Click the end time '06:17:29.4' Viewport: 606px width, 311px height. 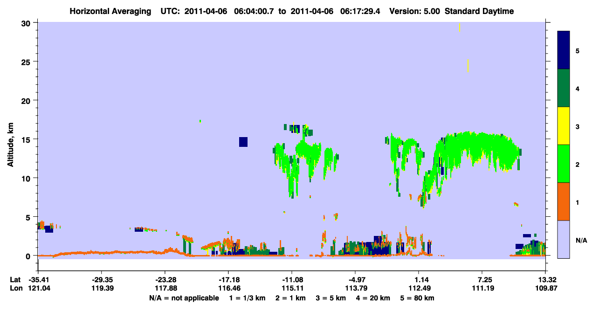tap(359, 12)
